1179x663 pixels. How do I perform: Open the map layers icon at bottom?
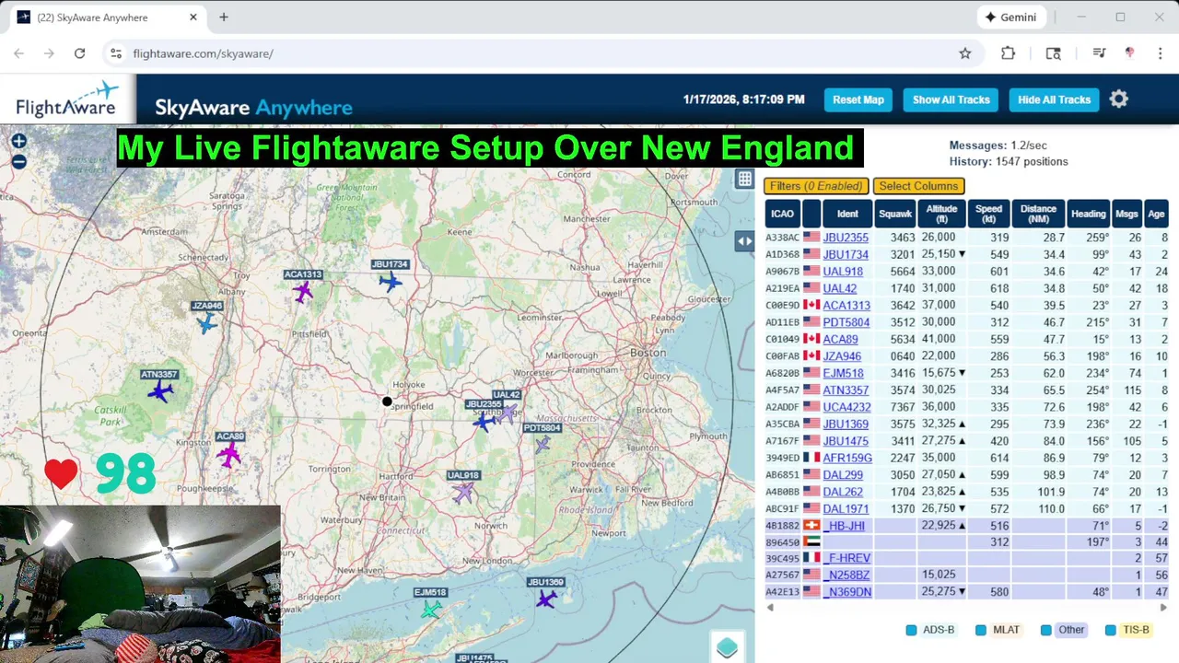[727, 647]
